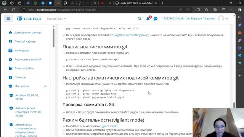Open the sidebar search icon
This screenshot has height=137, width=244.
click(240, 17)
